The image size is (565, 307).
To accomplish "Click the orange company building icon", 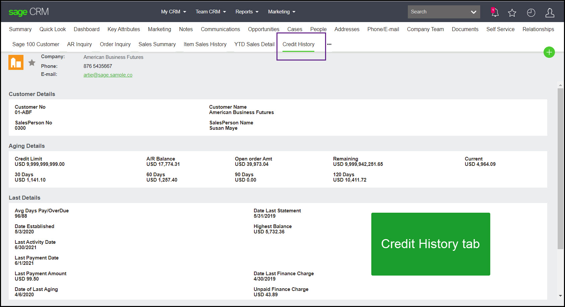I will pyautogui.click(x=15, y=62).
